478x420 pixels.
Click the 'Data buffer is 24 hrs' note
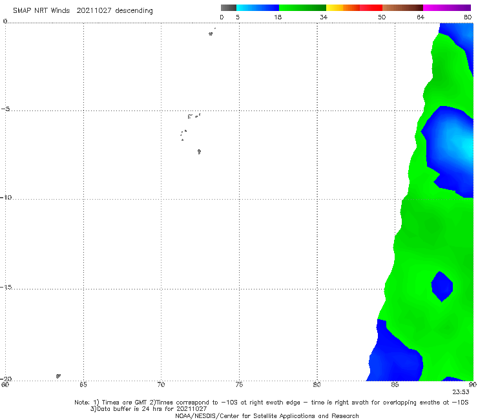(149, 409)
